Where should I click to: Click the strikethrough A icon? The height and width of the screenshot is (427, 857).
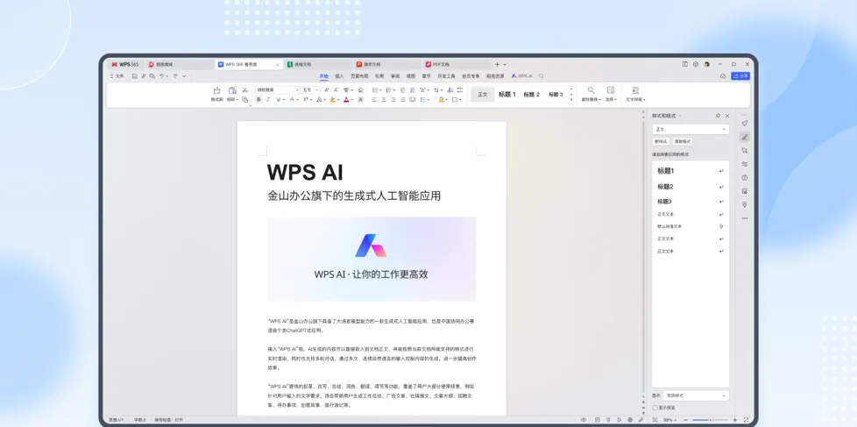pyautogui.click(x=292, y=99)
